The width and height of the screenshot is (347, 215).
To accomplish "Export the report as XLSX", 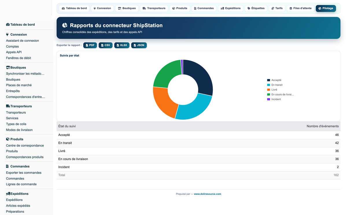I will [x=122, y=45].
